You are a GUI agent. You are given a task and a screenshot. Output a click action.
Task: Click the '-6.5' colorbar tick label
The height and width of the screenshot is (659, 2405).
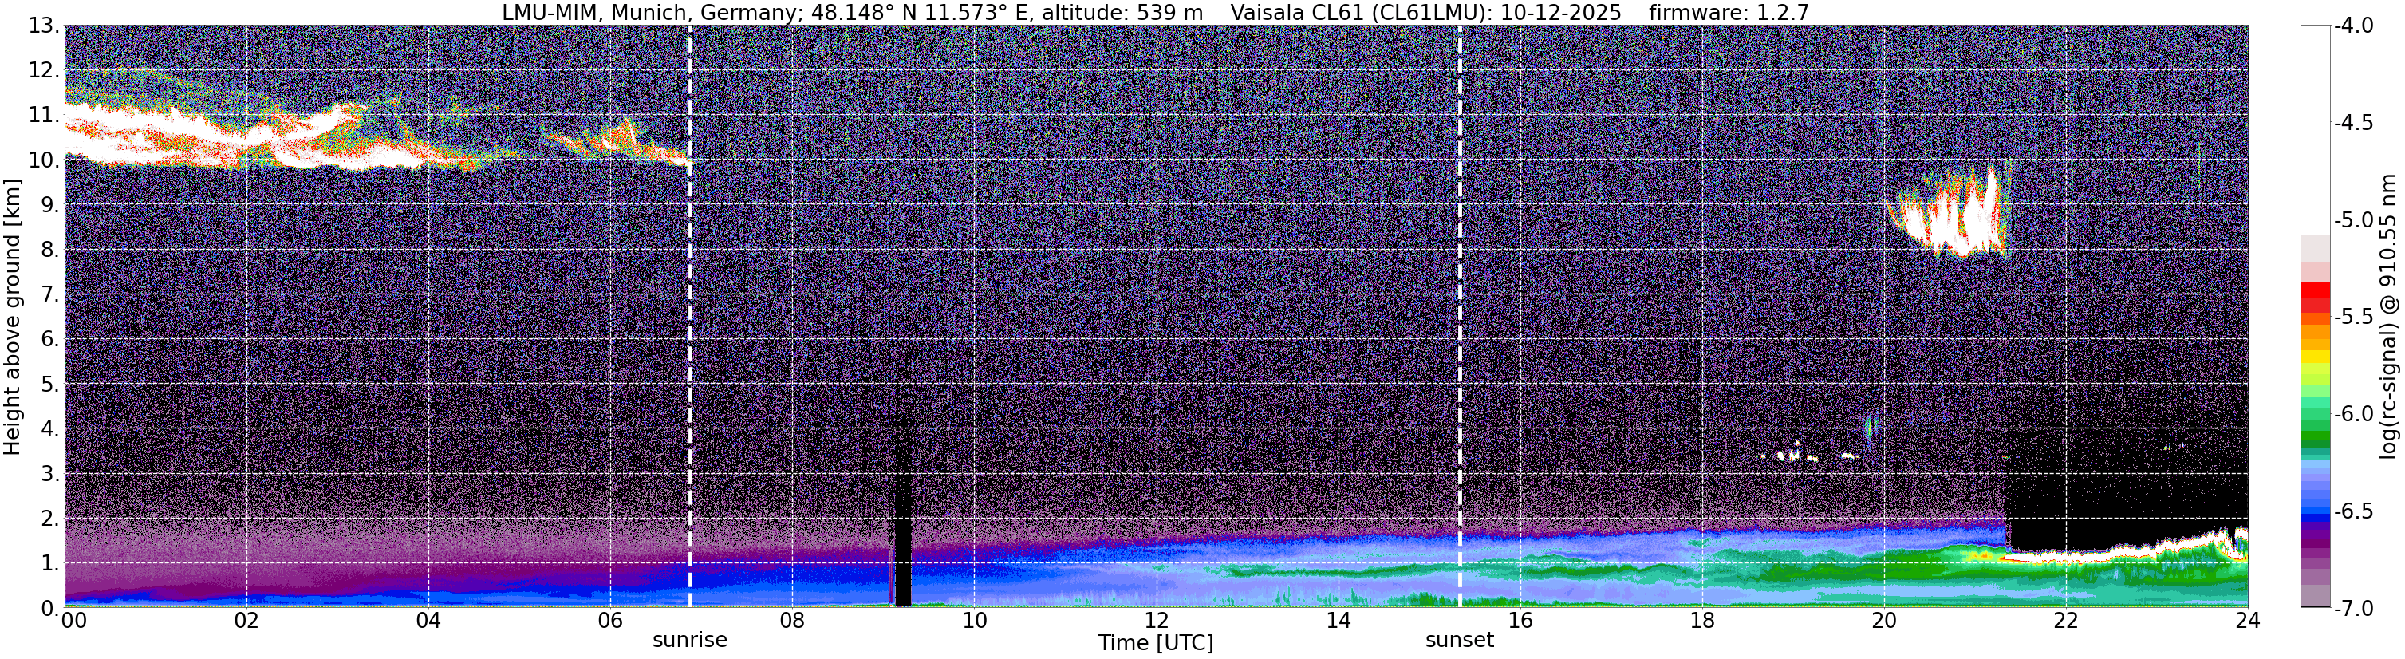click(x=2354, y=511)
